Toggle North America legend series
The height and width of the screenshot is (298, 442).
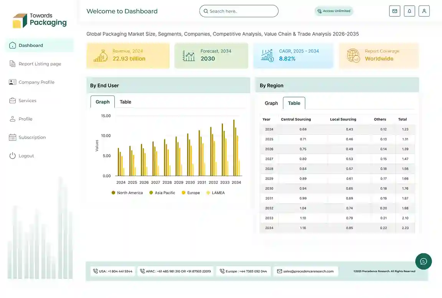pyautogui.click(x=127, y=193)
